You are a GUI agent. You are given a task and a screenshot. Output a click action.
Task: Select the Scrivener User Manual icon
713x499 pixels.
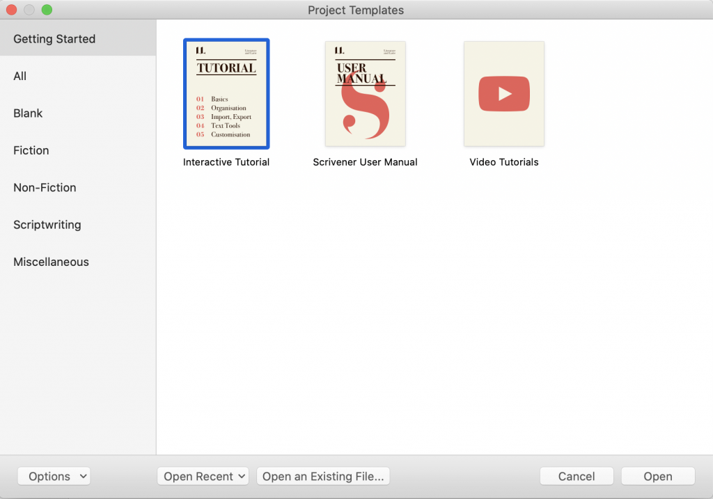[x=365, y=93]
